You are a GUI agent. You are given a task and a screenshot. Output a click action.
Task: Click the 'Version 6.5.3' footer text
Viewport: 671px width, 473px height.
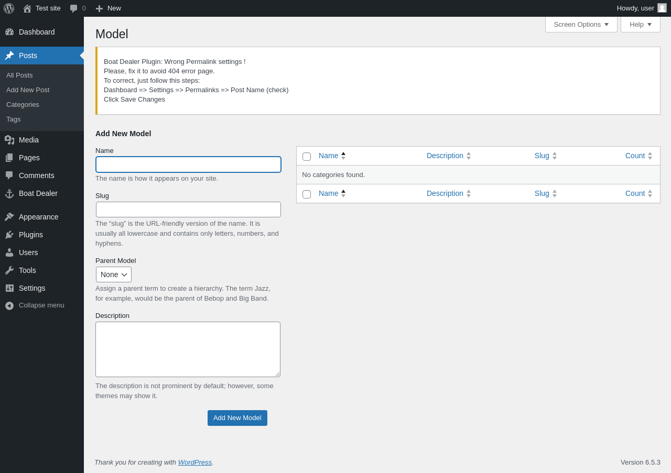coord(641,462)
